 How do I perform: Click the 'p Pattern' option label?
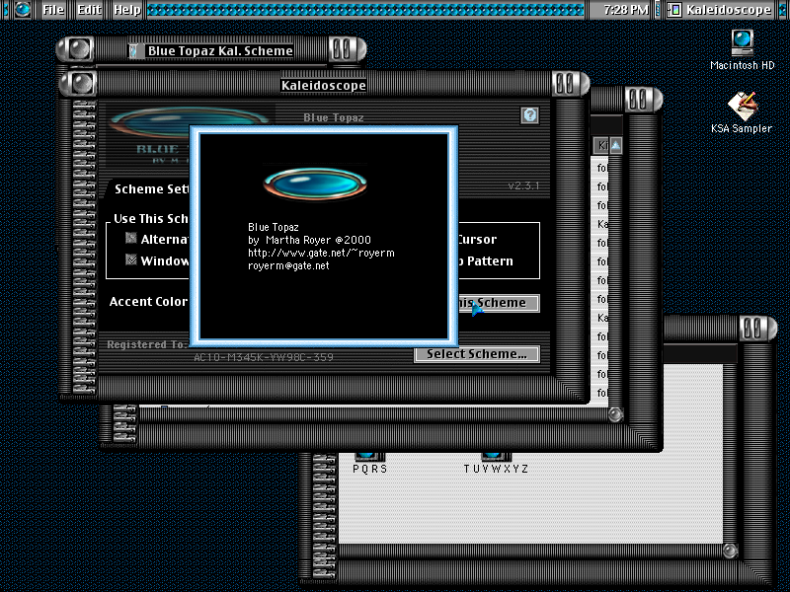(486, 261)
